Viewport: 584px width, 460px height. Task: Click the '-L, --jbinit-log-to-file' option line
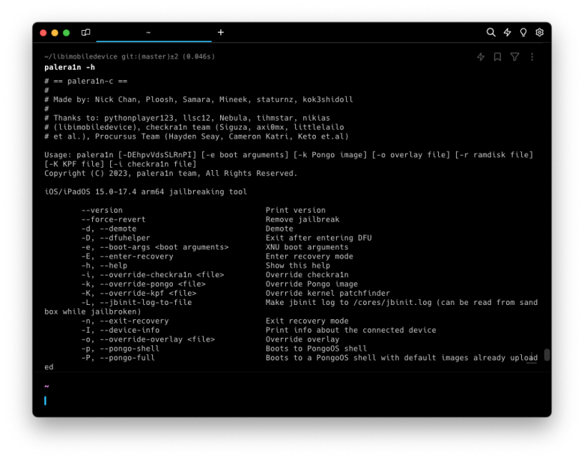pyautogui.click(x=137, y=303)
